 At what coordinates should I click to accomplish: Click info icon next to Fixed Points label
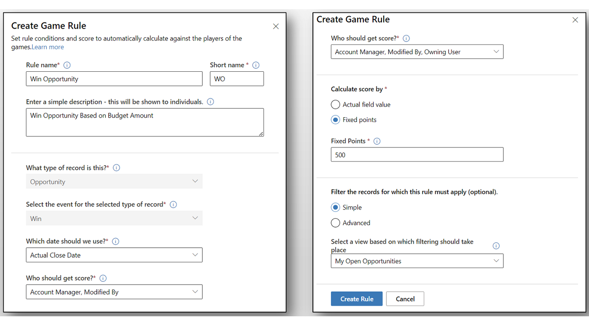377,141
